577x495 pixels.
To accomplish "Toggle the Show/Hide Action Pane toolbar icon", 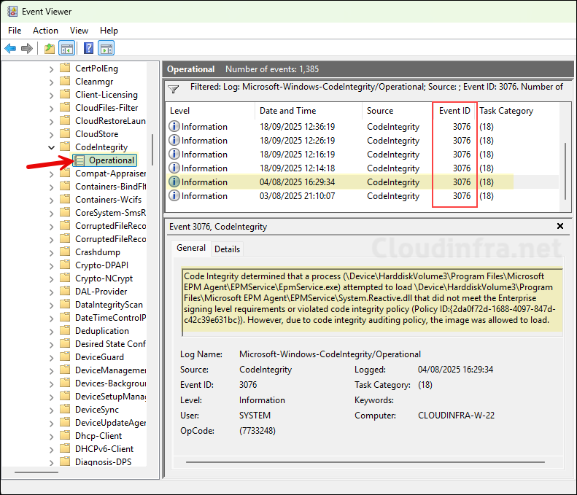I will pyautogui.click(x=107, y=49).
